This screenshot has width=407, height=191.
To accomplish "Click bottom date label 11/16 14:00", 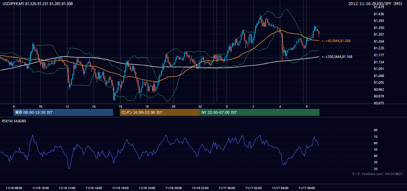I will point(94,188).
